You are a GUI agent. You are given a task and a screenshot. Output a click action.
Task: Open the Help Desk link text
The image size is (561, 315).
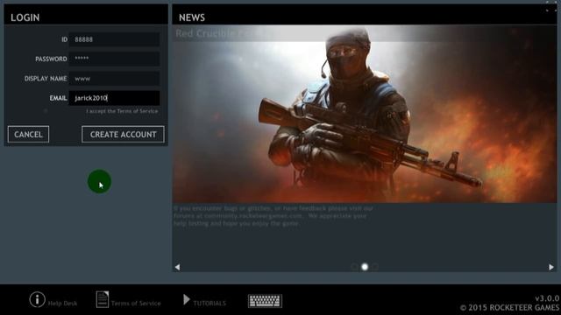62,304
